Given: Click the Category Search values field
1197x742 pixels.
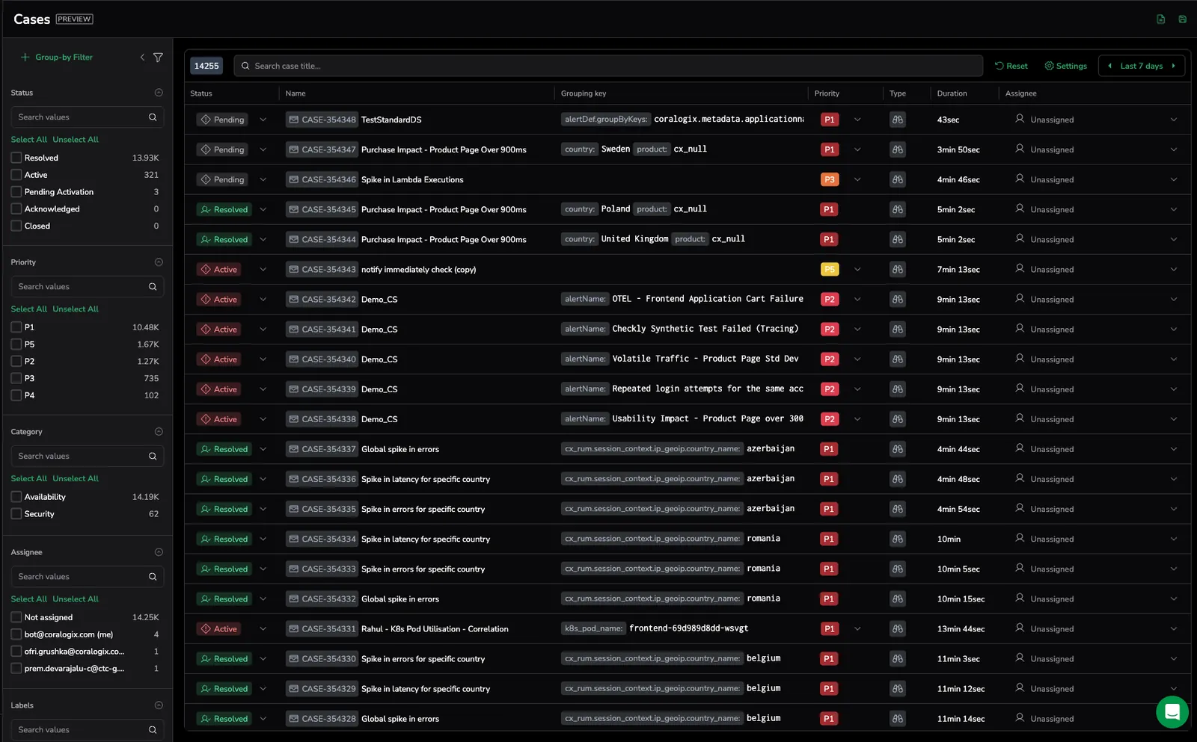Looking at the screenshot, I should pyautogui.click(x=87, y=456).
